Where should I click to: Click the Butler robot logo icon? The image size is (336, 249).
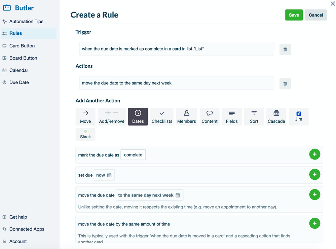(x=7, y=8)
